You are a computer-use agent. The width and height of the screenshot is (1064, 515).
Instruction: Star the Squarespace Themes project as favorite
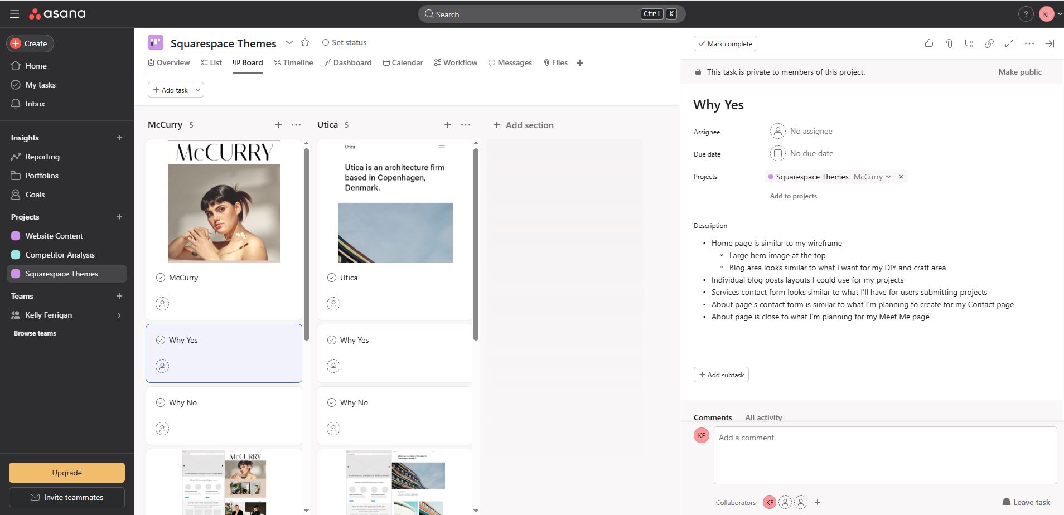[305, 42]
